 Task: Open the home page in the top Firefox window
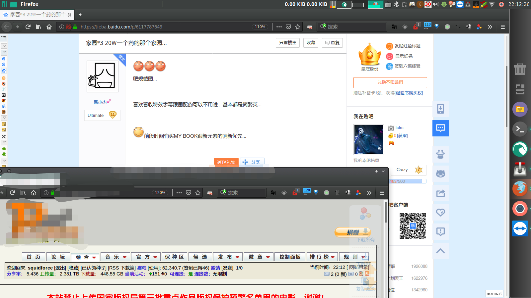49,27
